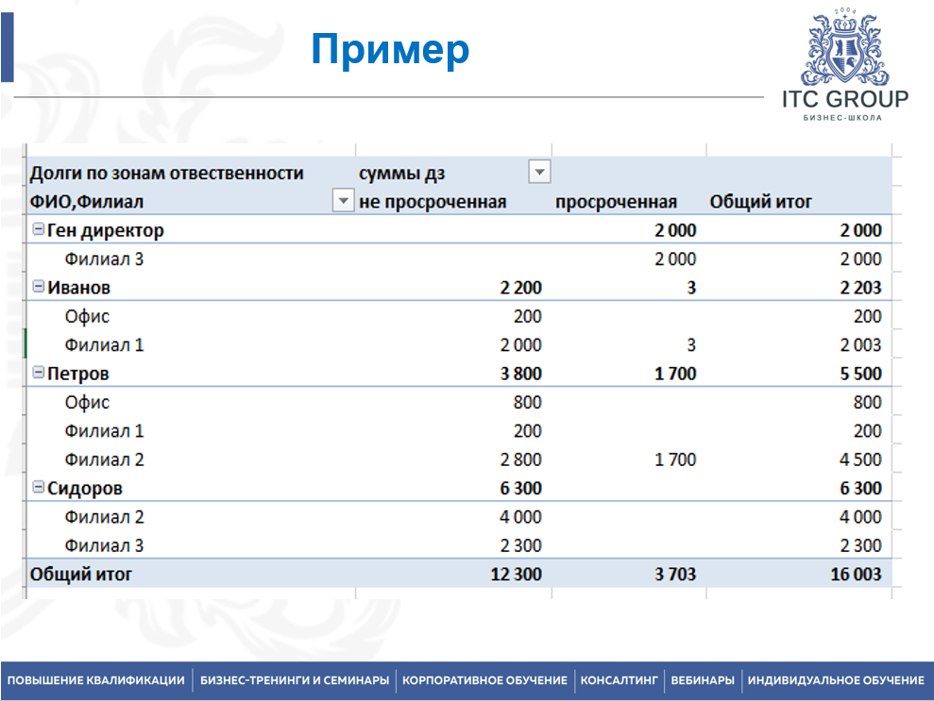The width and height of the screenshot is (934, 701).
Task: Open the КОНСАЛТИНГ page
Action: tap(620, 678)
